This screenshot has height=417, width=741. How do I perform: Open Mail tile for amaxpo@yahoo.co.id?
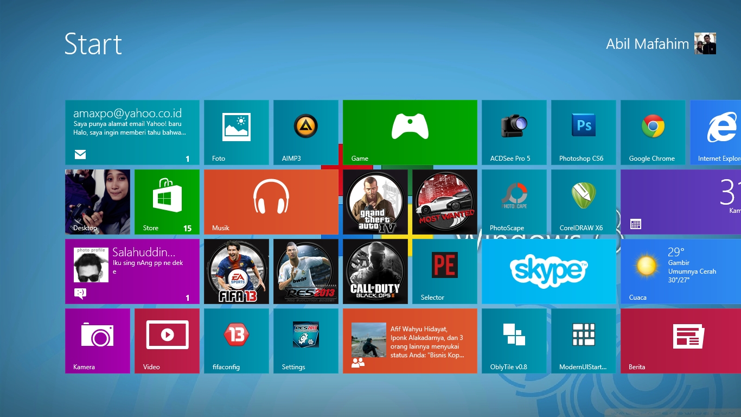(132, 132)
